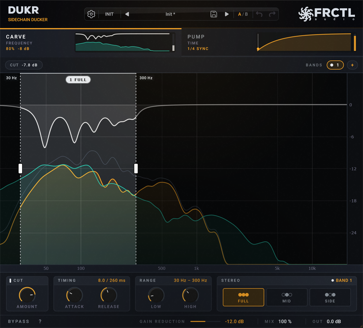Toggle the CUT section power indicator
363x328 pixels.
pos(10,280)
